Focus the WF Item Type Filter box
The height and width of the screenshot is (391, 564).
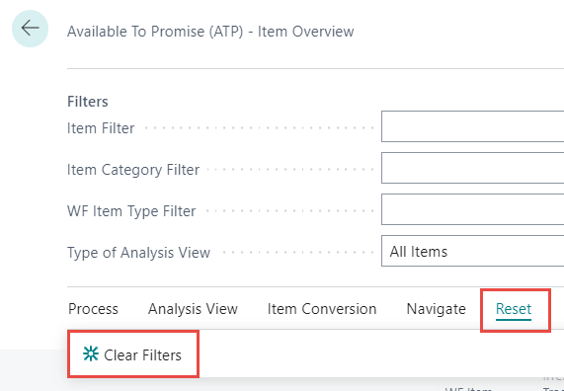[473, 209]
